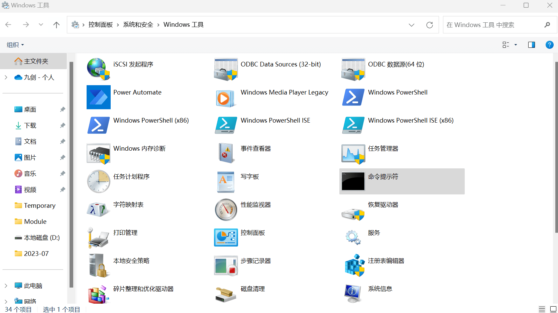
Task: Select the 任务管理器 icon
Action: pyautogui.click(x=353, y=154)
